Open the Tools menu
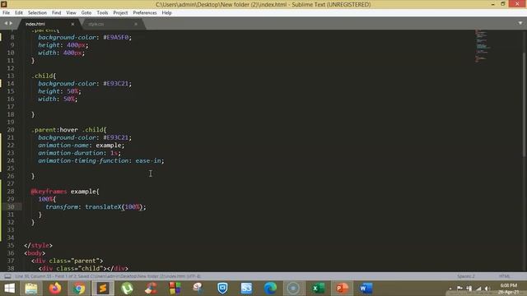Viewport: 527px width, 296px height. point(102,13)
